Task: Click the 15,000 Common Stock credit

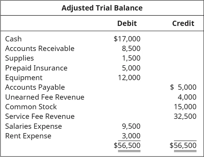Action: tap(185, 107)
